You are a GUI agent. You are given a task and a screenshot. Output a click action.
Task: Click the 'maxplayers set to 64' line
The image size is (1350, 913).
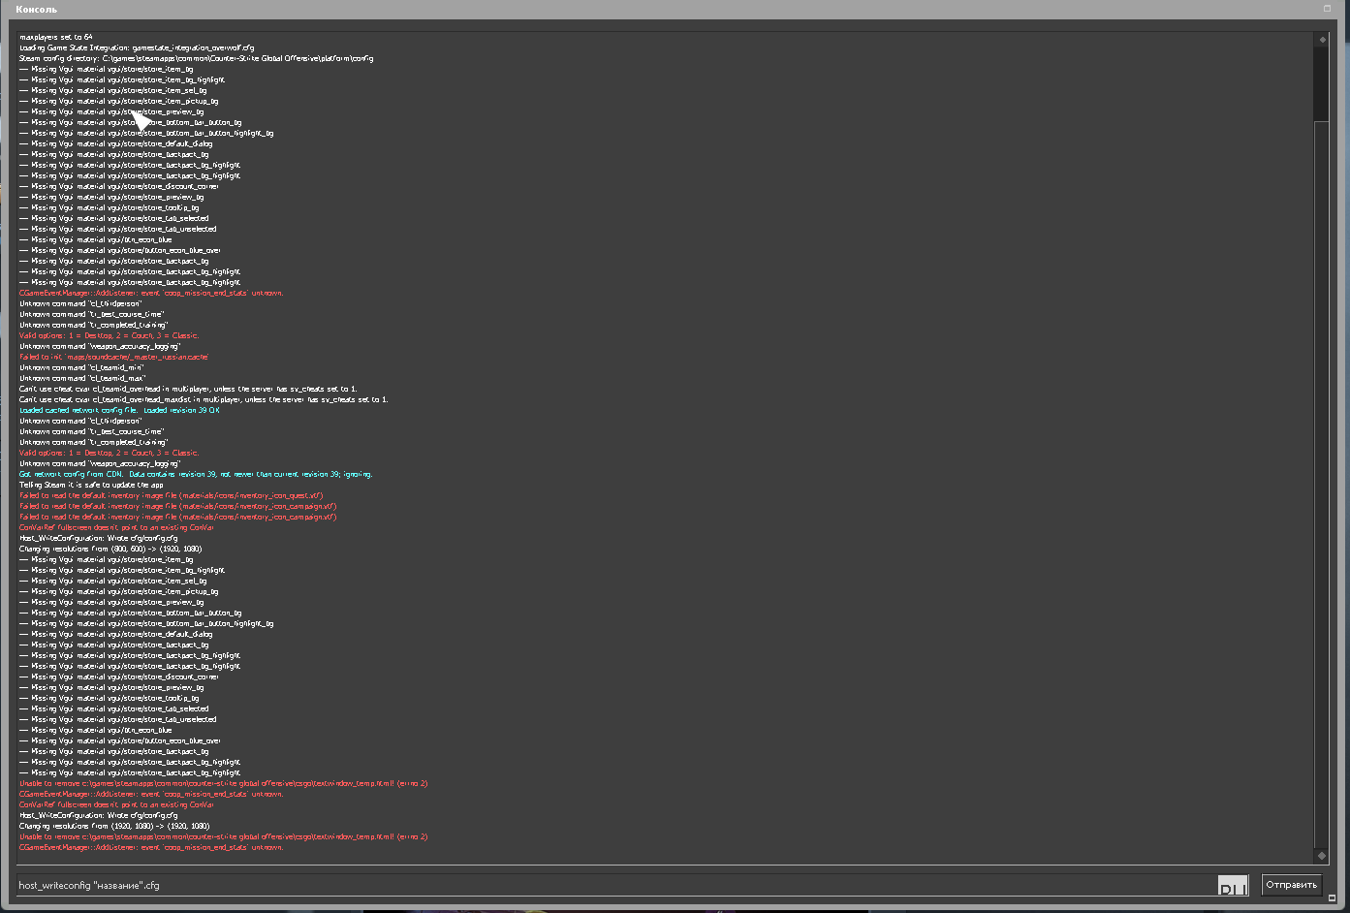56,37
